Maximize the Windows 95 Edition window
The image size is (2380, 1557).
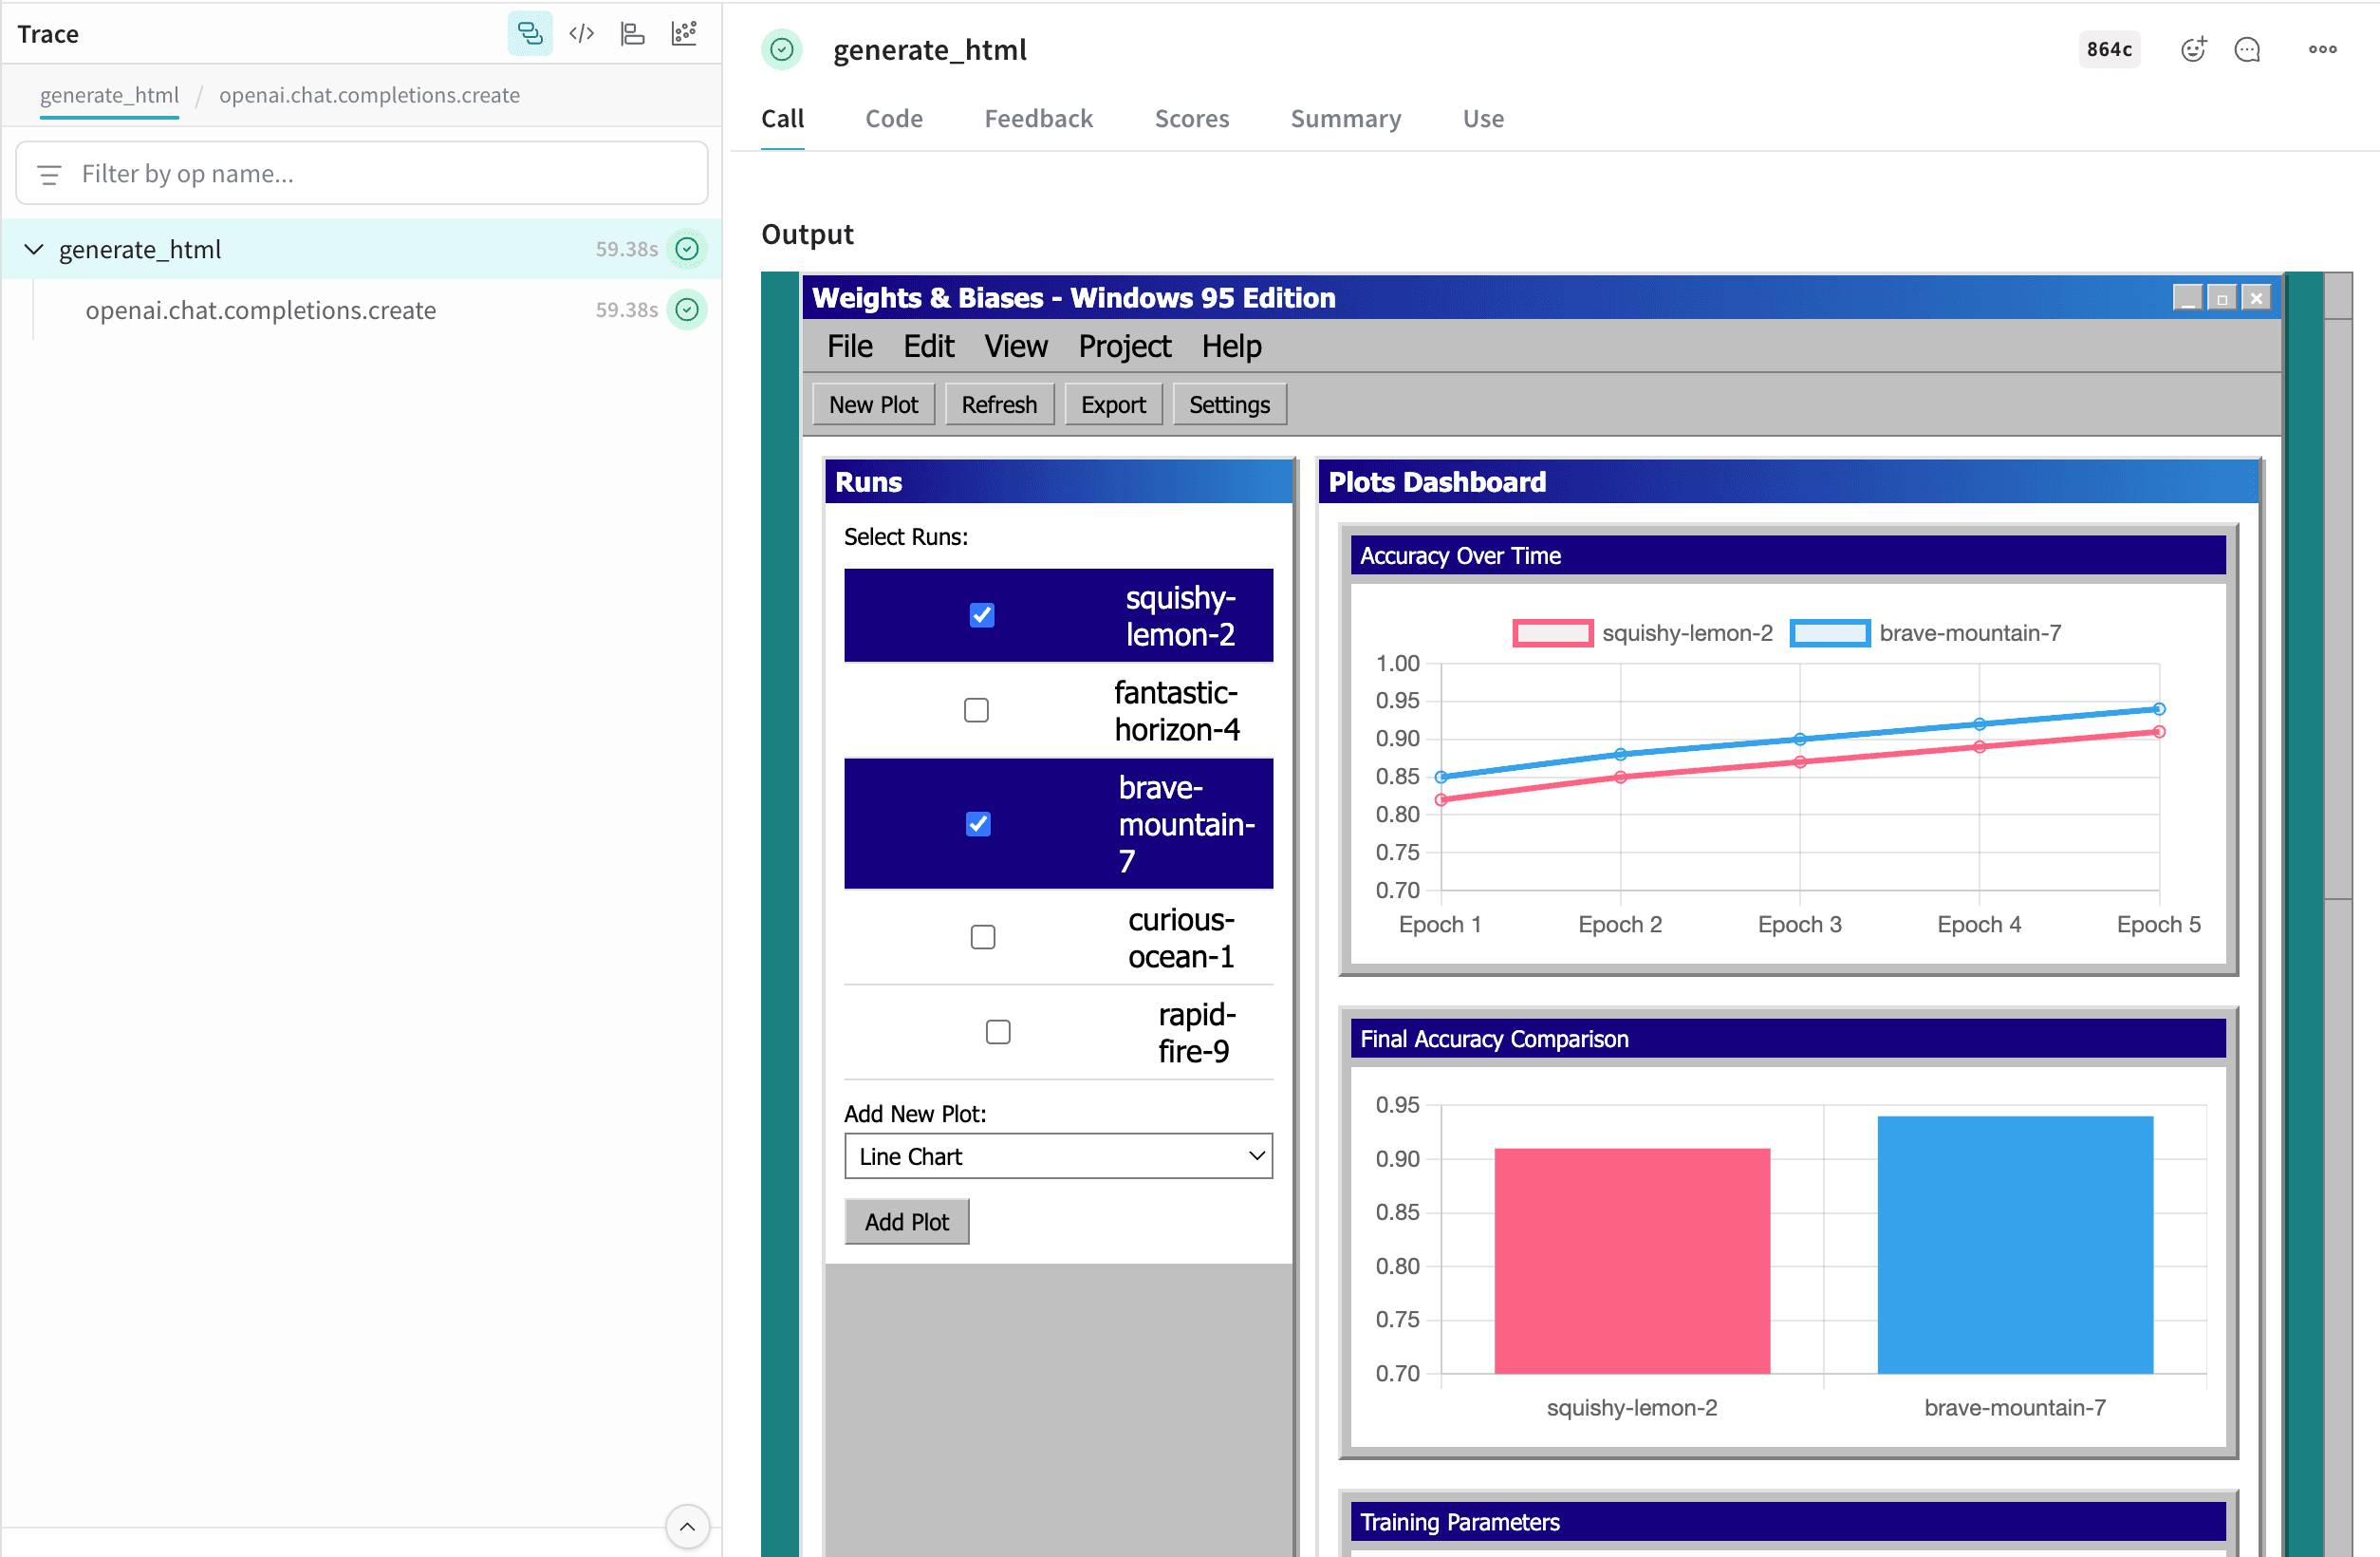[2221, 298]
